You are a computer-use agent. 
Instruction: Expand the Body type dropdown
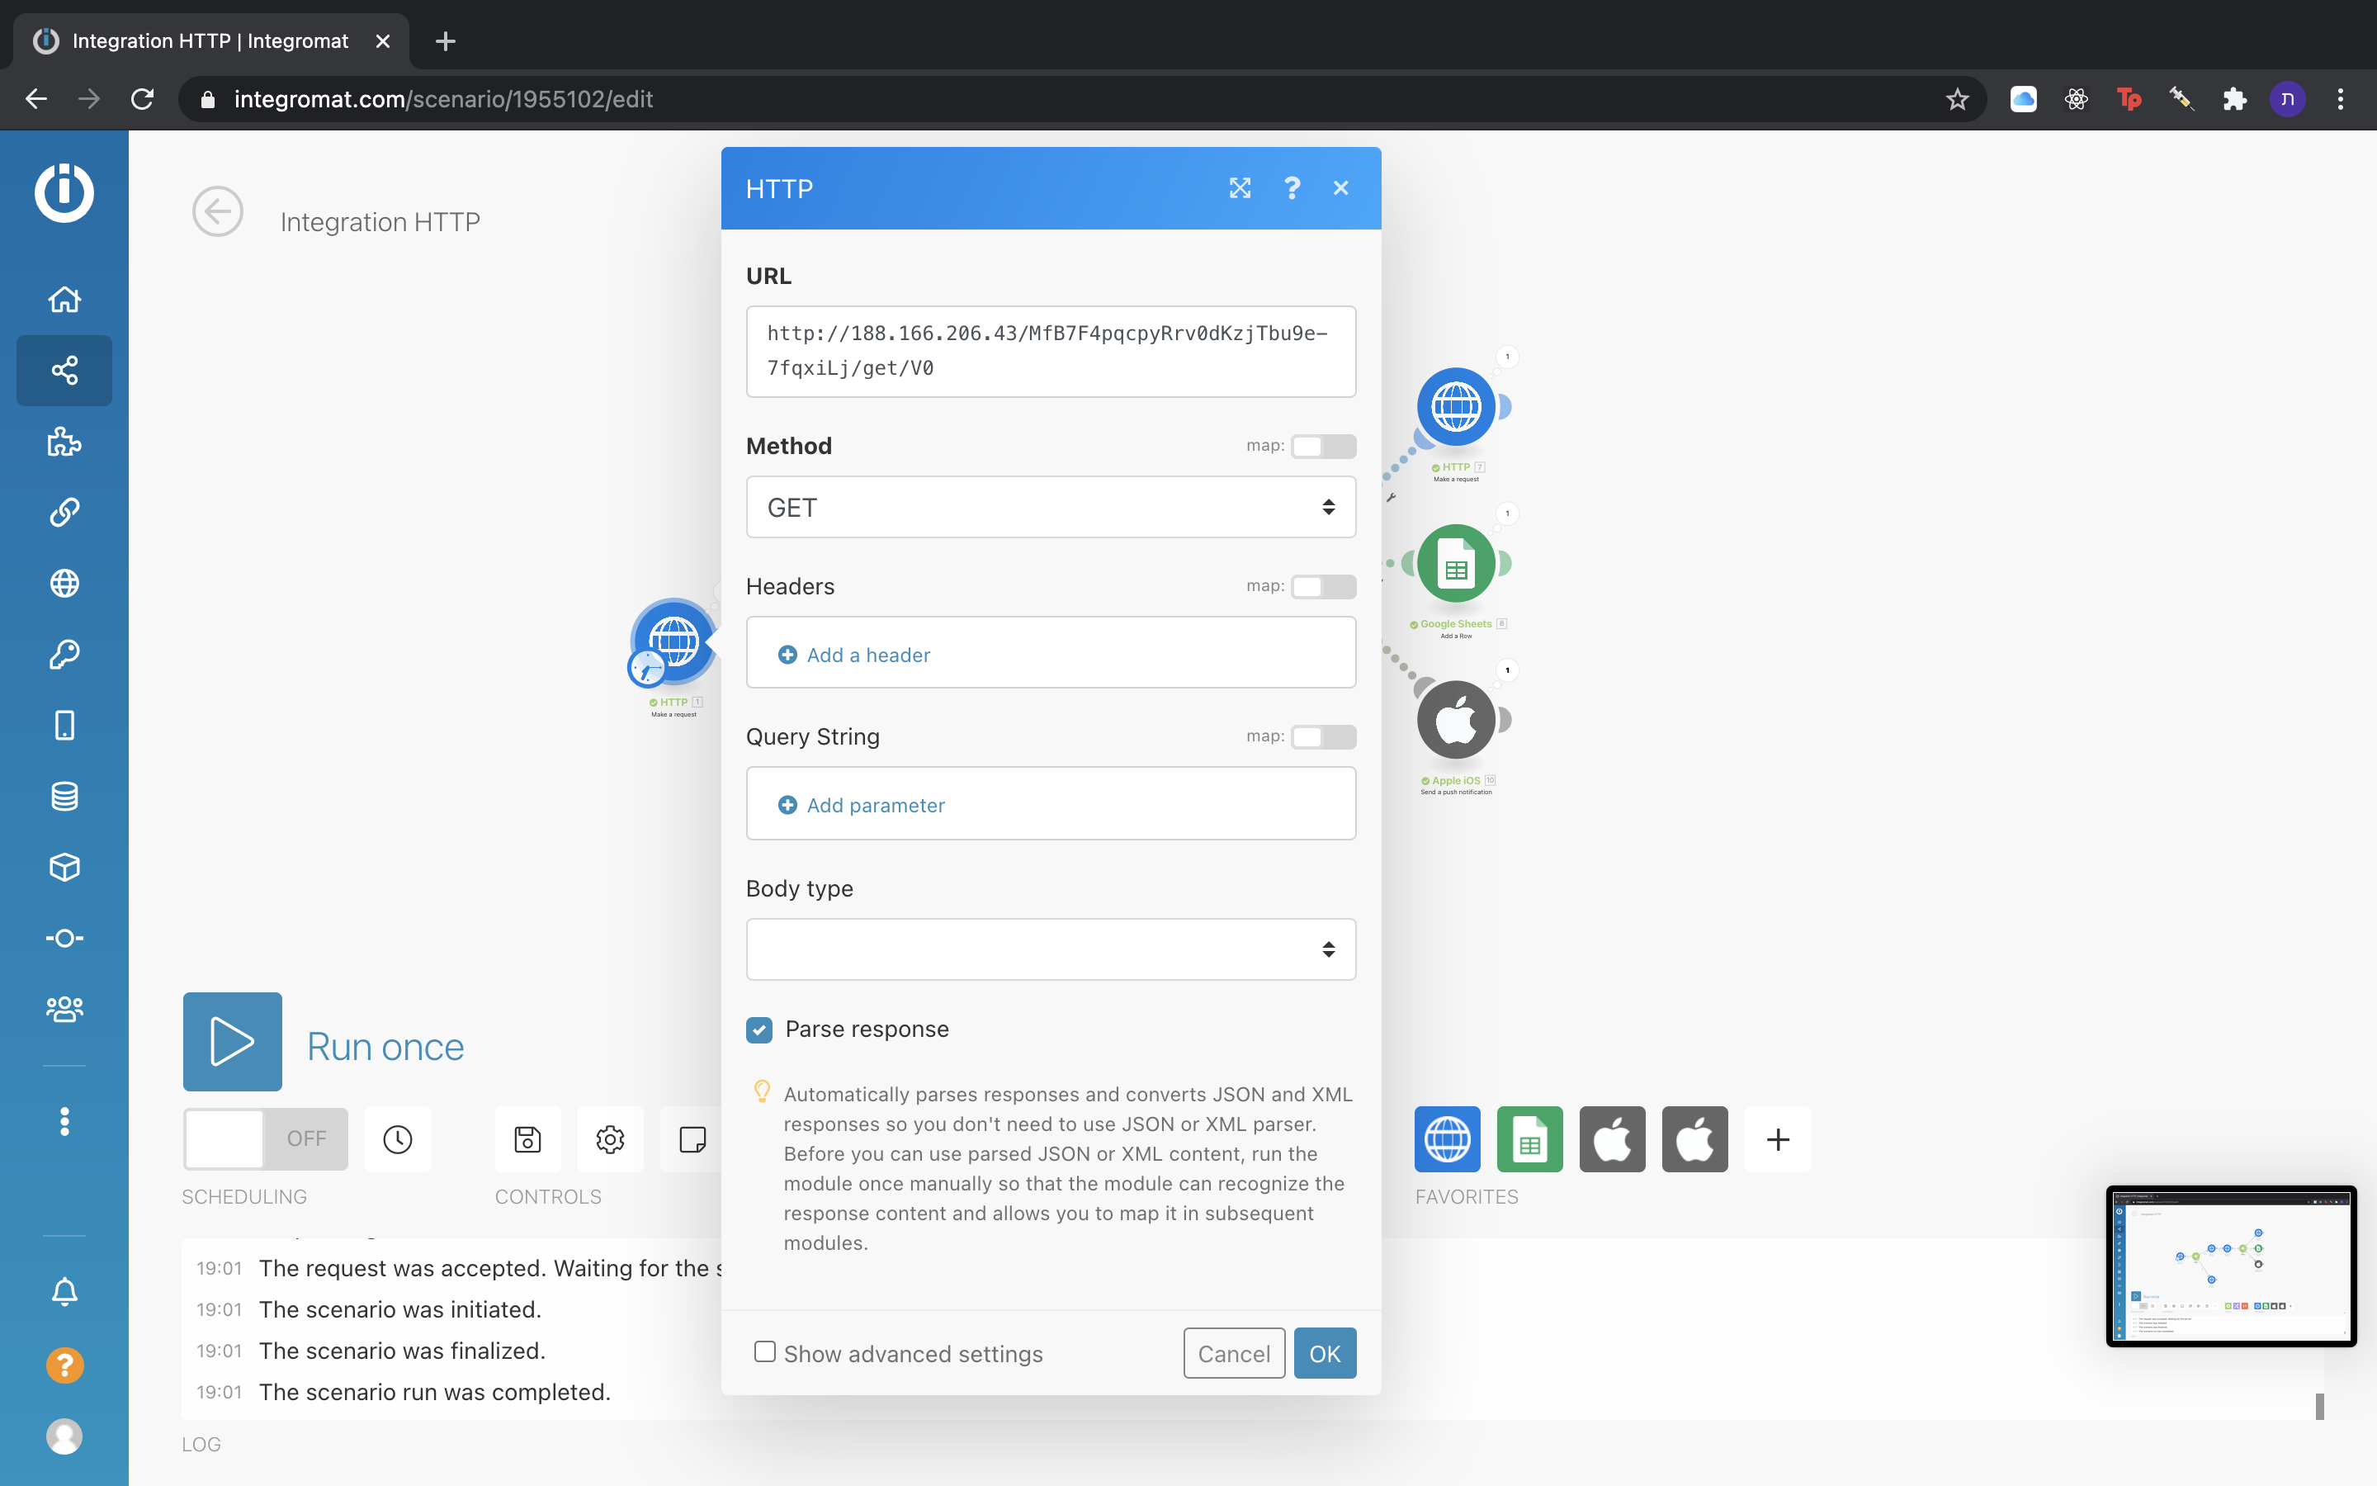click(1050, 949)
